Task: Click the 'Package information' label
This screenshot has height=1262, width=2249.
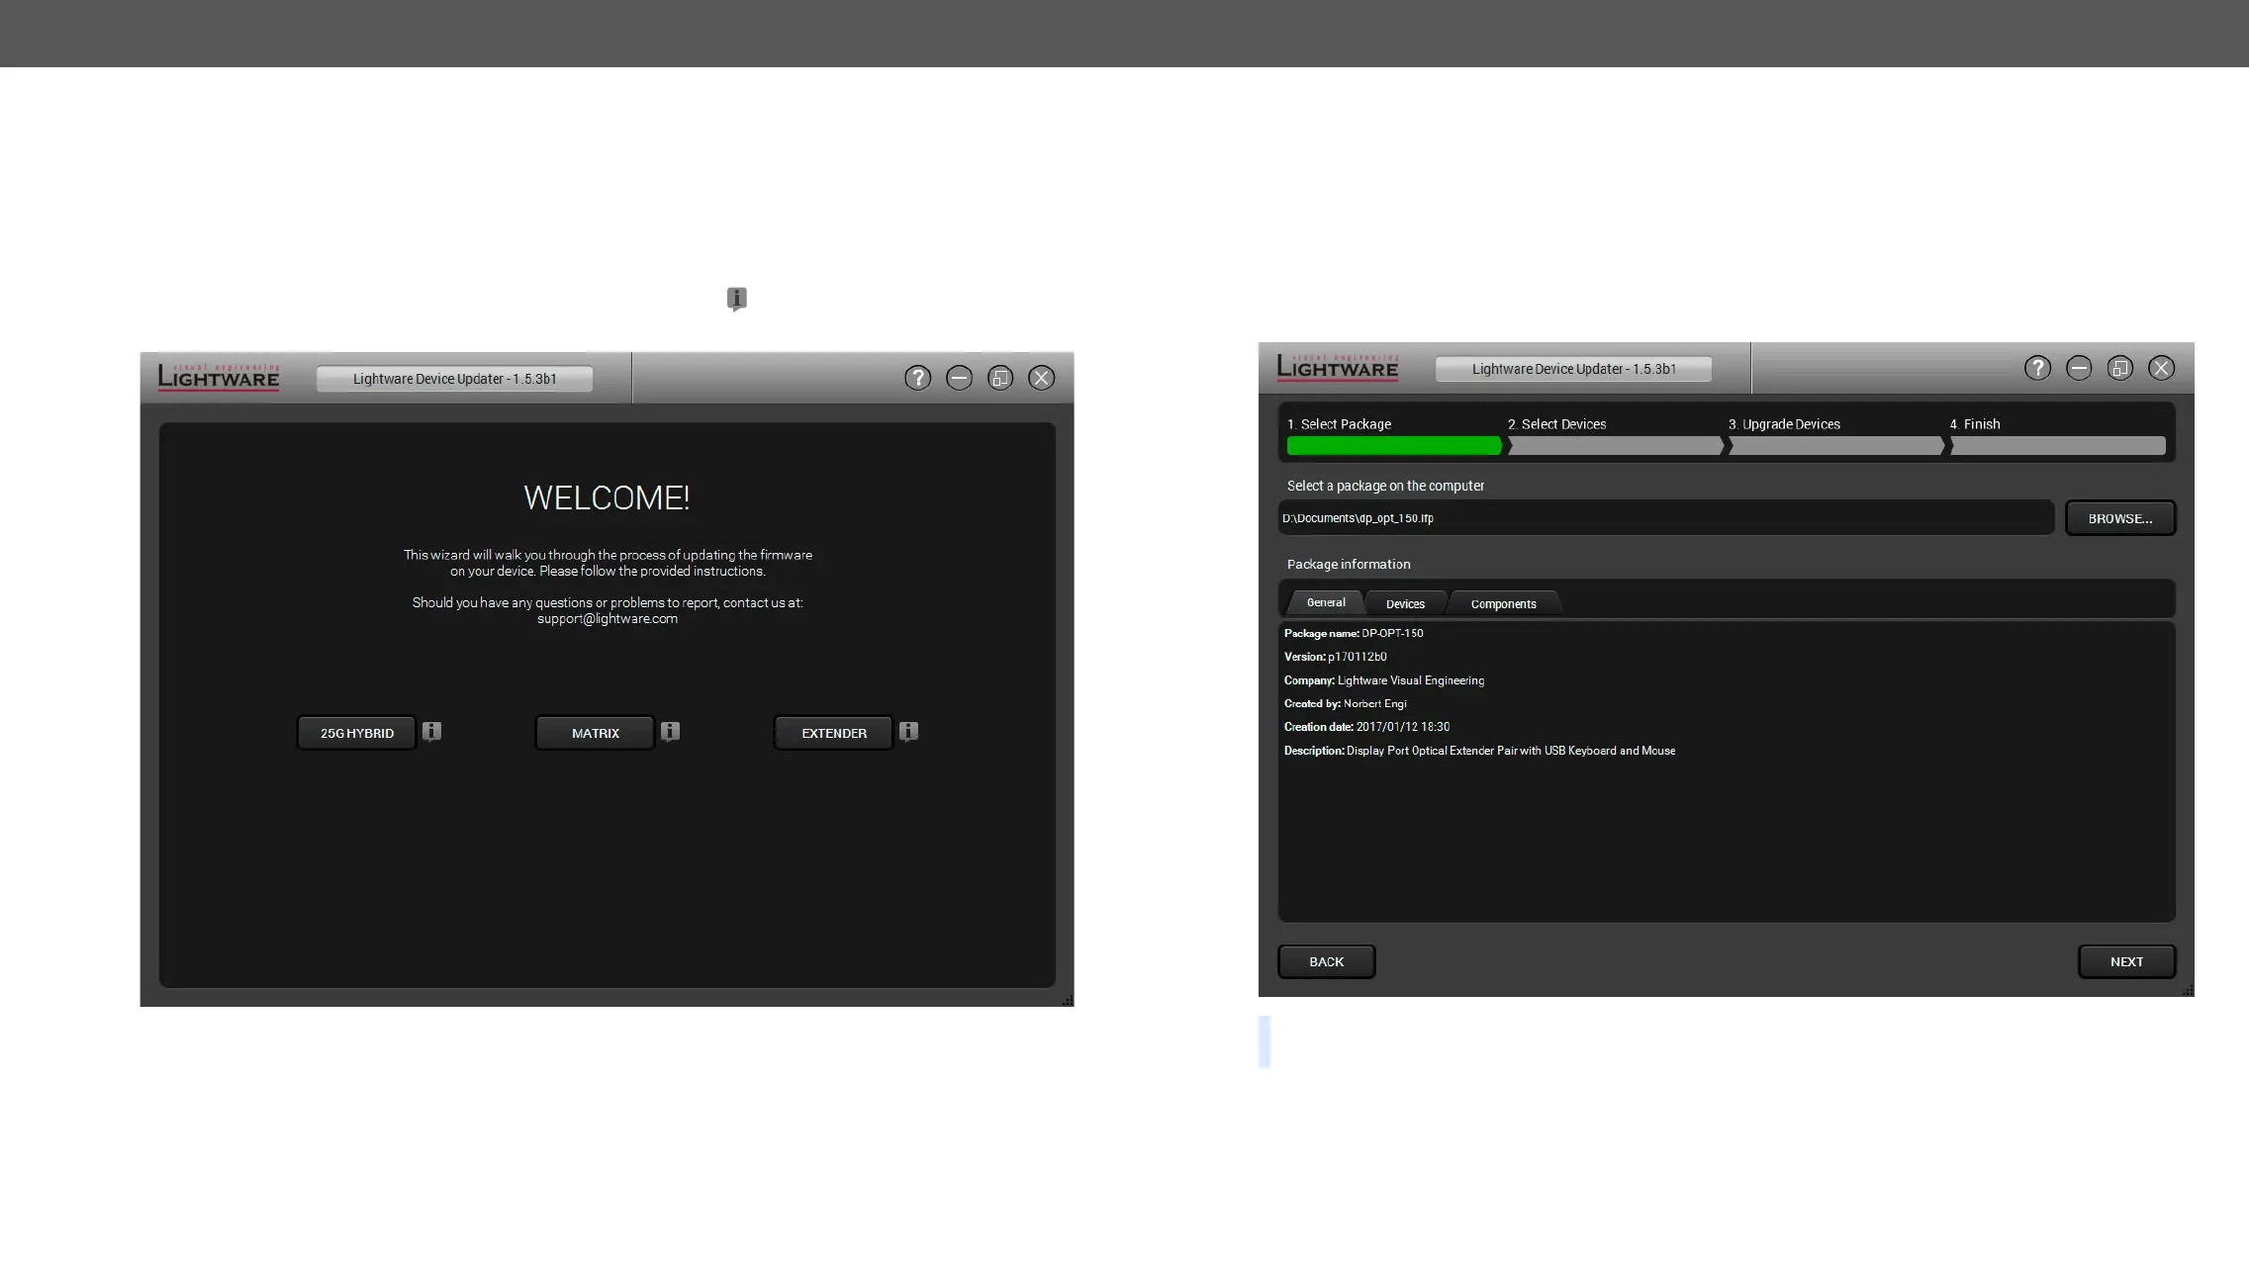Action: point(1349,564)
